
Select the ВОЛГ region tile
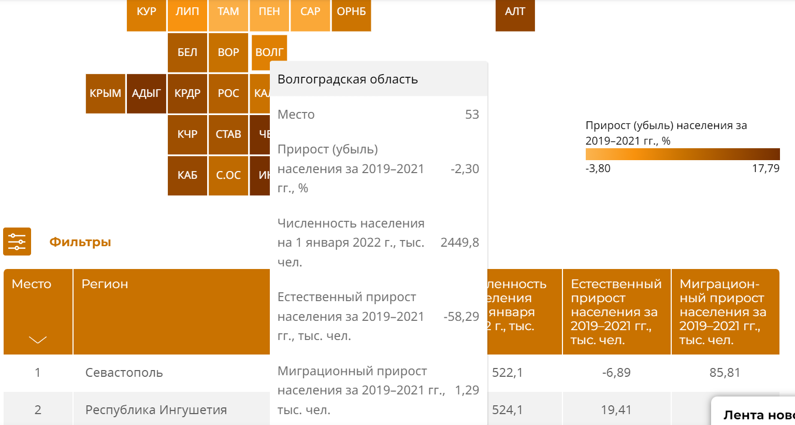point(269,52)
